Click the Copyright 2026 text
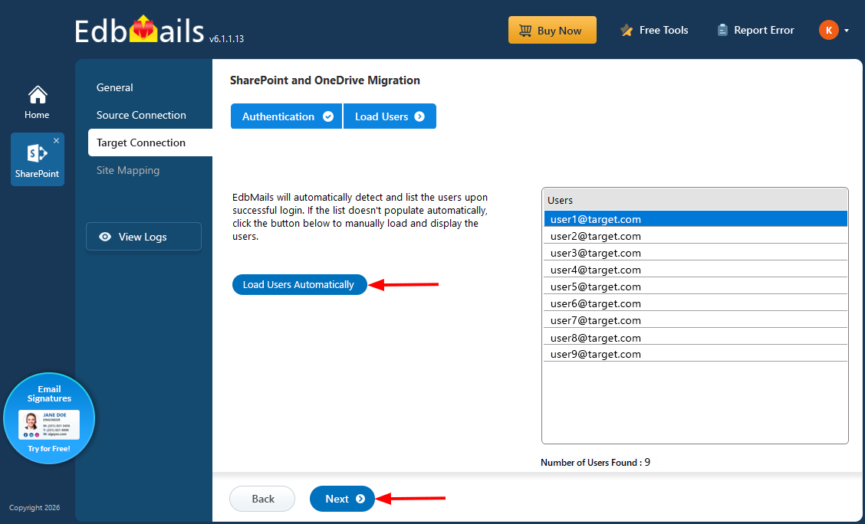 [35, 507]
